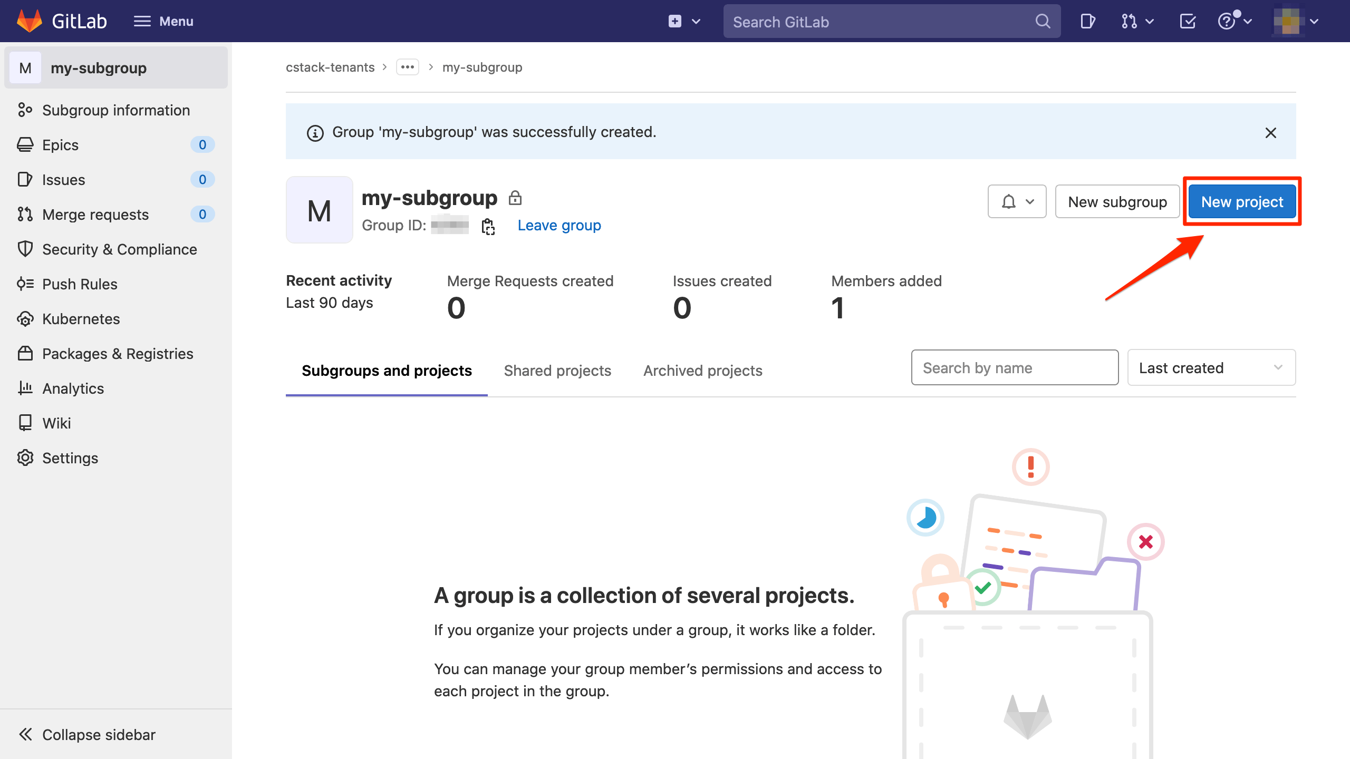Viewport: 1350px width, 759px height.
Task: Open Packages & Registries sidebar item
Action: pyautogui.click(x=117, y=354)
